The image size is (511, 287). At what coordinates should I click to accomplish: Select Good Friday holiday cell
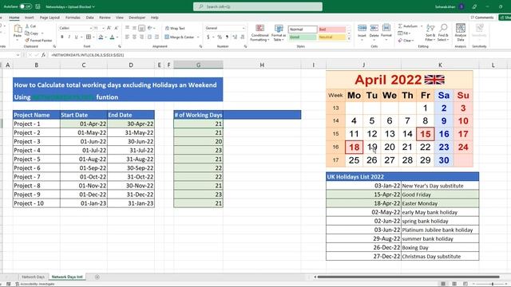(x=440, y=195)
